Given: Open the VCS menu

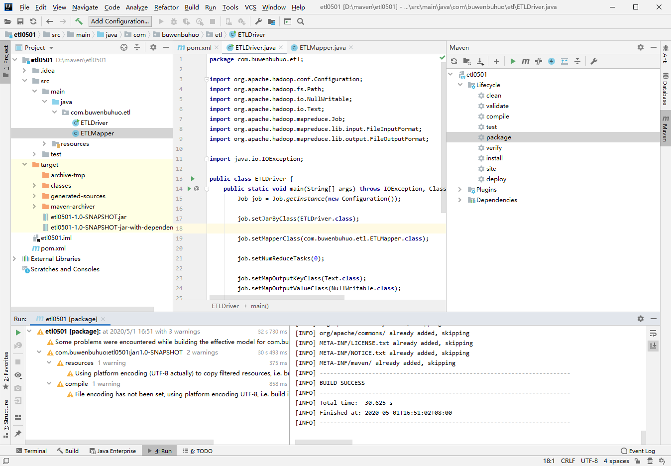Looking at the screenshot, I should [250, 7].
